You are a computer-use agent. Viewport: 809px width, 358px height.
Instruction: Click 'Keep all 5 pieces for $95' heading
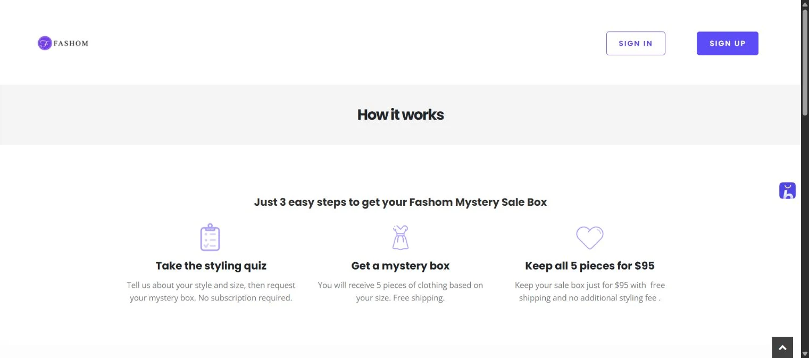pos(590,265)
